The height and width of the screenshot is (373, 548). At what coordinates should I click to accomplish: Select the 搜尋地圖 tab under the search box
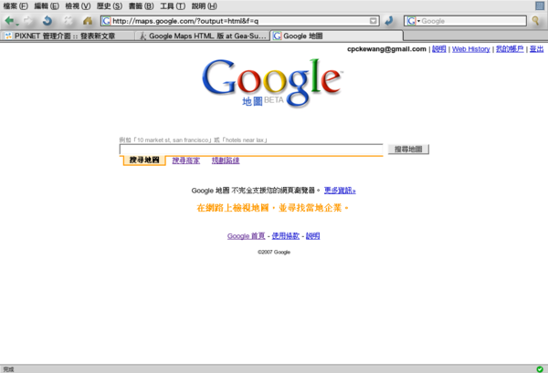pos(144,161)
